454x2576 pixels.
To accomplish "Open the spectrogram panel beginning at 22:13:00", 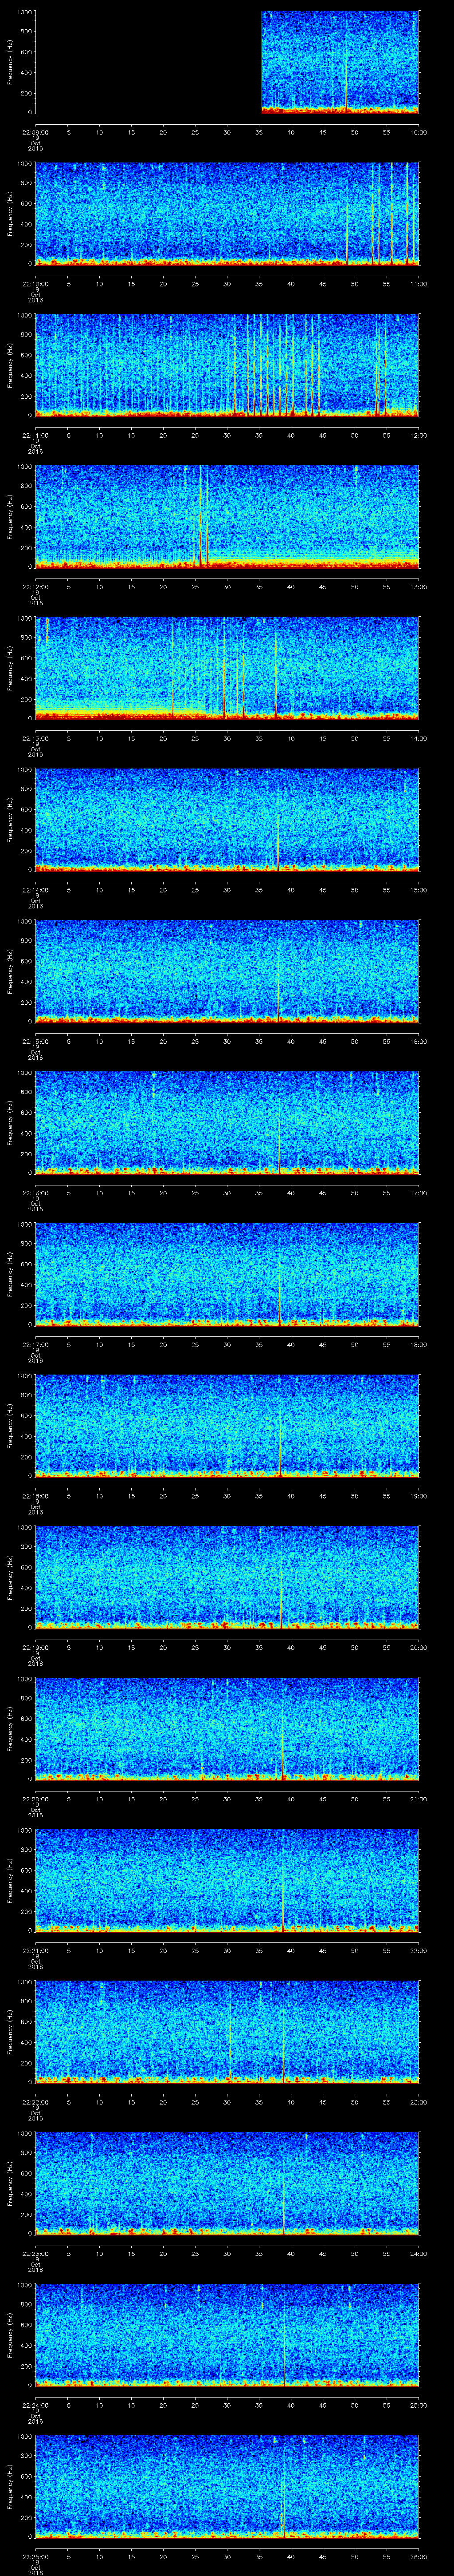I will coord(227,668).
